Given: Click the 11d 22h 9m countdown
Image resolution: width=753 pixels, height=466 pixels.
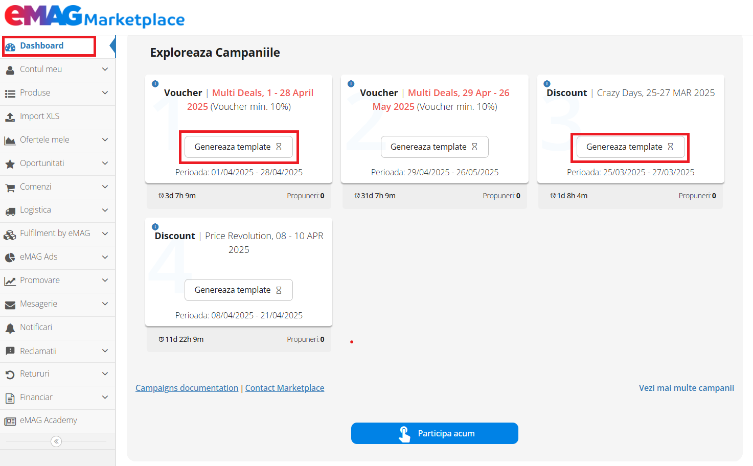Looking at the screenshot, I should point(181,339).
